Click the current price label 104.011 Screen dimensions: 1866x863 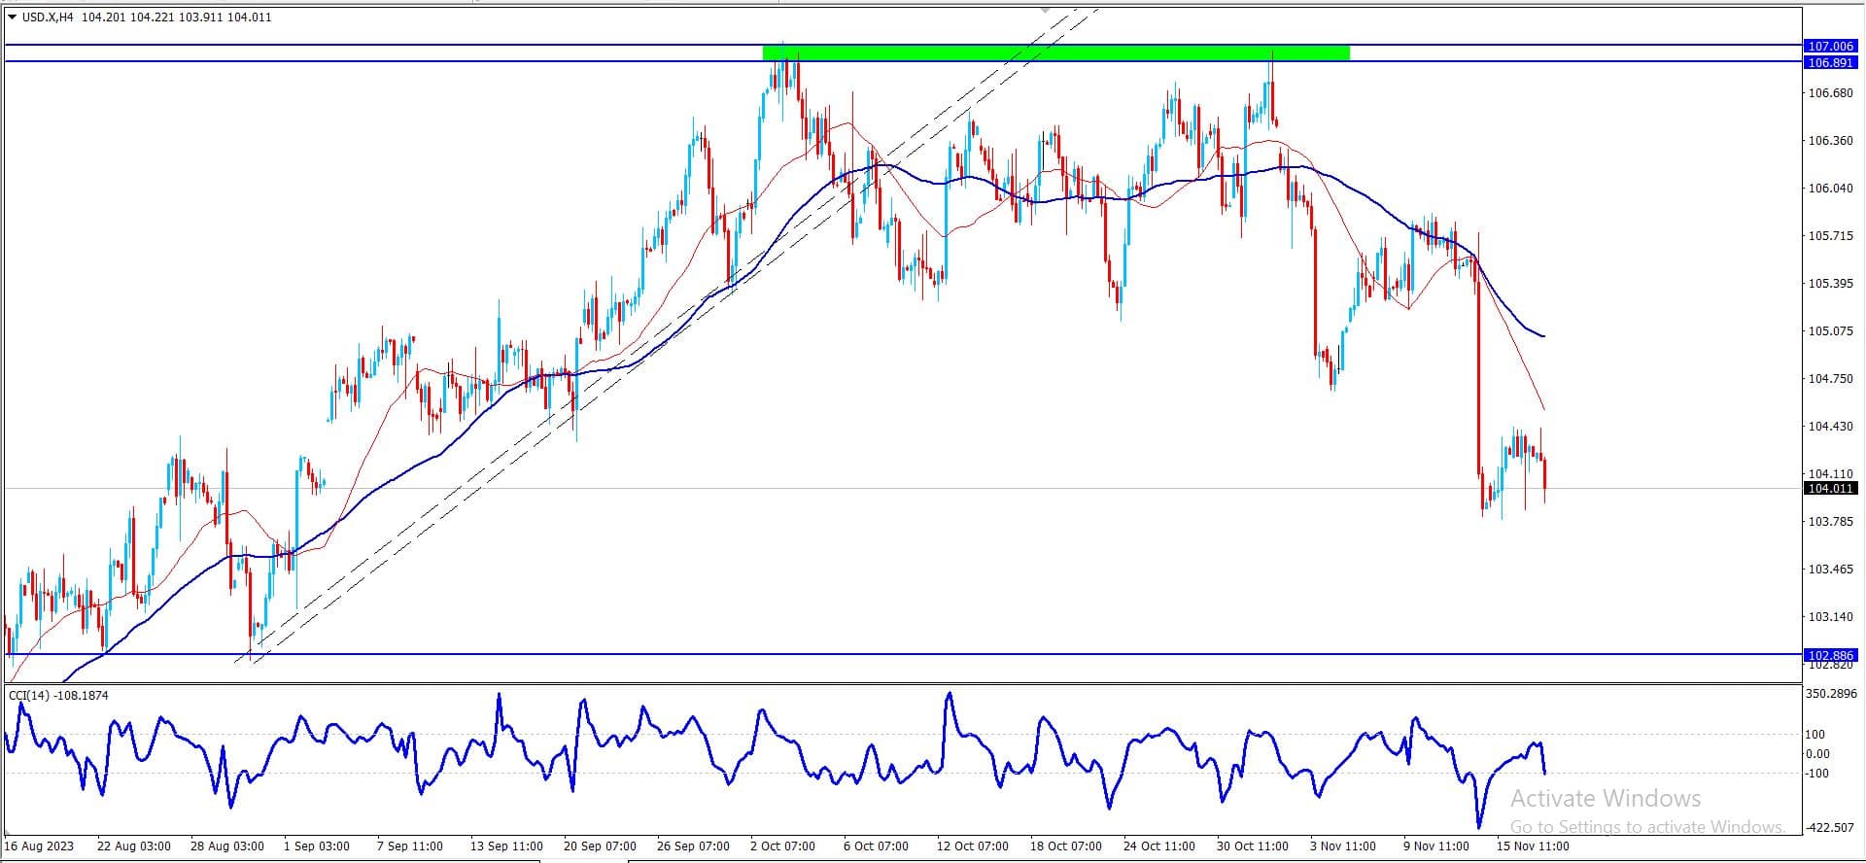pos(1830,488)
